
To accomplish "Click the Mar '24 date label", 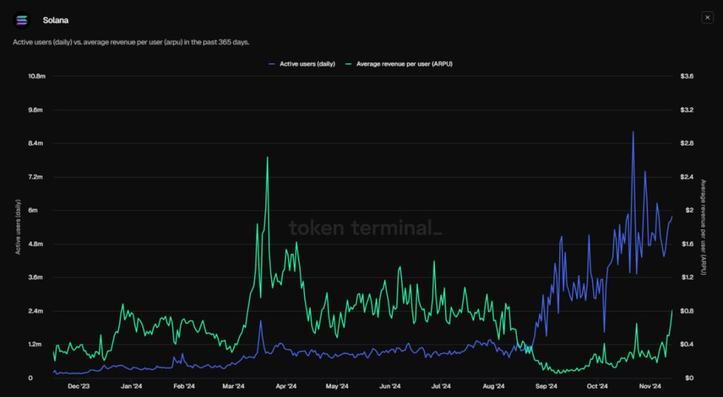I will 234,386.
